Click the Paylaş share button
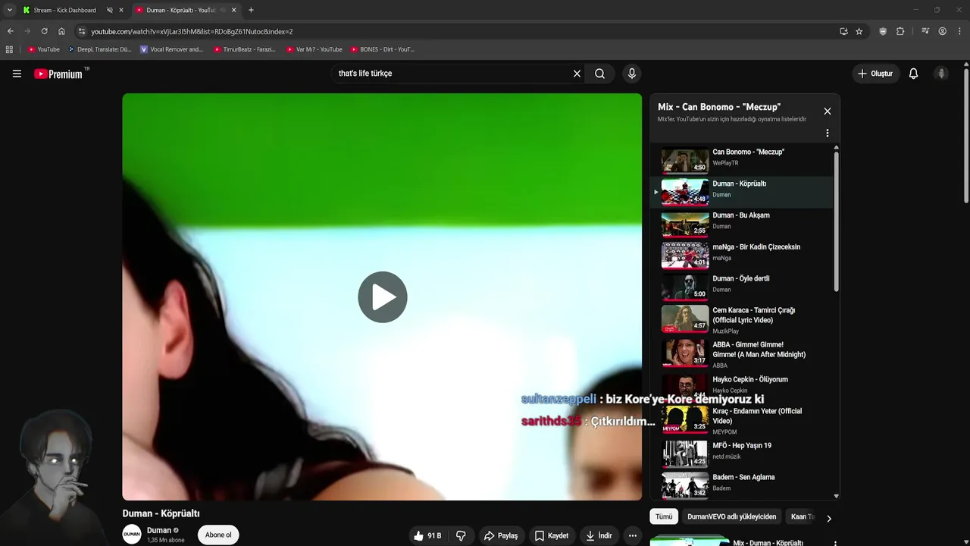Viewport: 970px width, 546px height. (501, 535)
